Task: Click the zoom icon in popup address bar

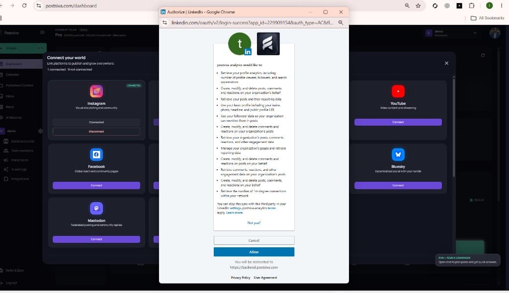Action: pos(340,23)
